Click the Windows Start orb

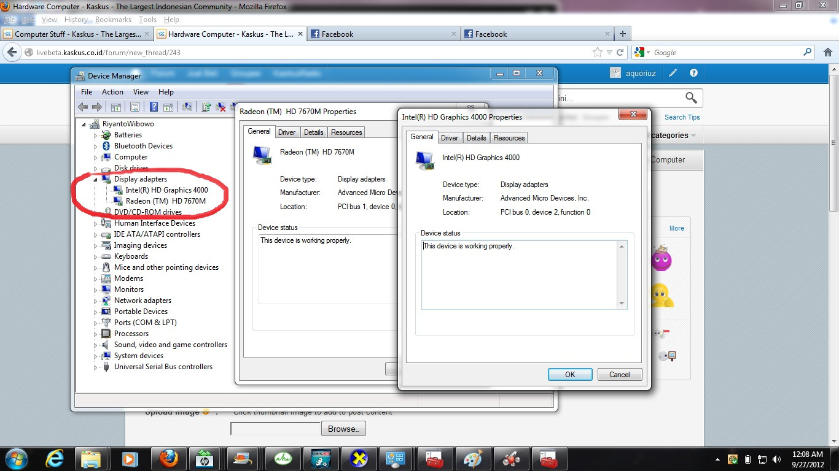click(x=16, y=458)
